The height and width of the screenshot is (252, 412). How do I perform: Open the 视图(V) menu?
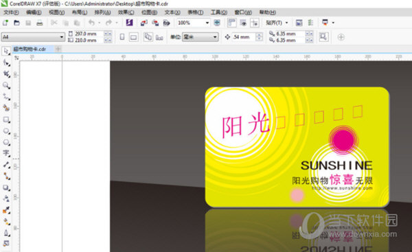click(57, 12)
